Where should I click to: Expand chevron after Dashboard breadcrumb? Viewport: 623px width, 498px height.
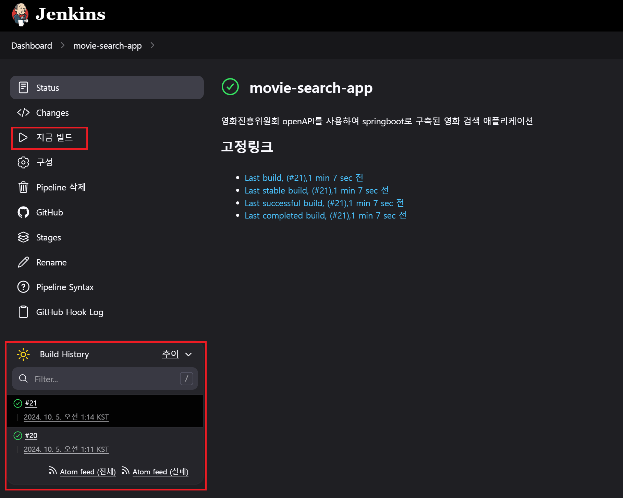[63, 45]
